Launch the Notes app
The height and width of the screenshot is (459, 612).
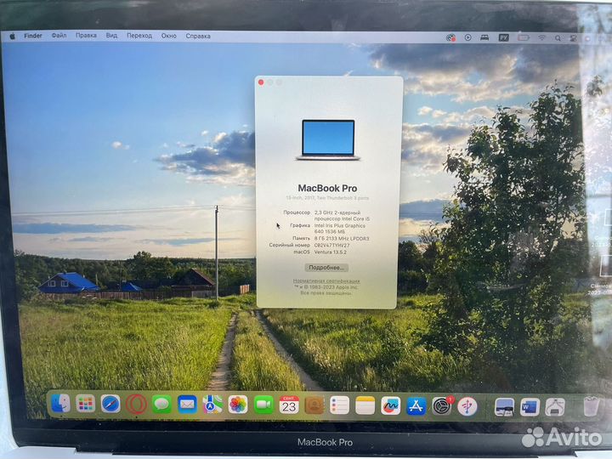coord(365,406)
